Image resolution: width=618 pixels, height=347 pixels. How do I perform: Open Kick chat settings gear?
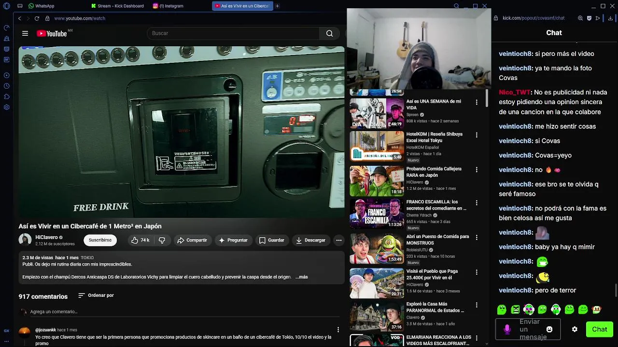coord(575,329)
